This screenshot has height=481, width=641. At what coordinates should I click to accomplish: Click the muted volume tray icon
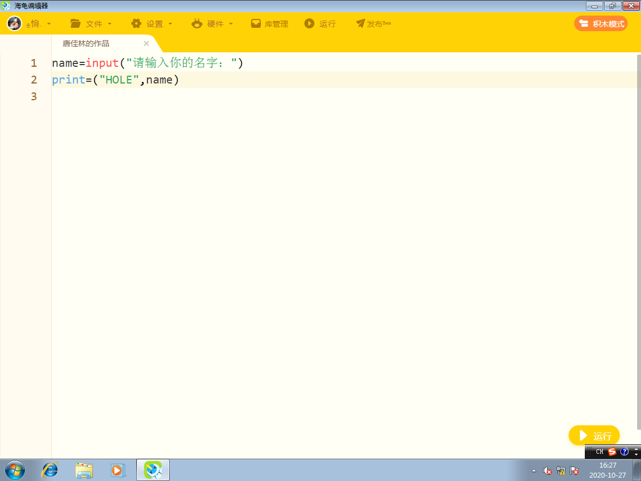547,471
